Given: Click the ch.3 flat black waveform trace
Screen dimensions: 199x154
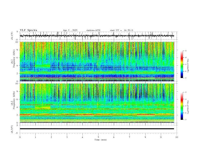Looking at the screenshot, I should click(x=97, y=129).
